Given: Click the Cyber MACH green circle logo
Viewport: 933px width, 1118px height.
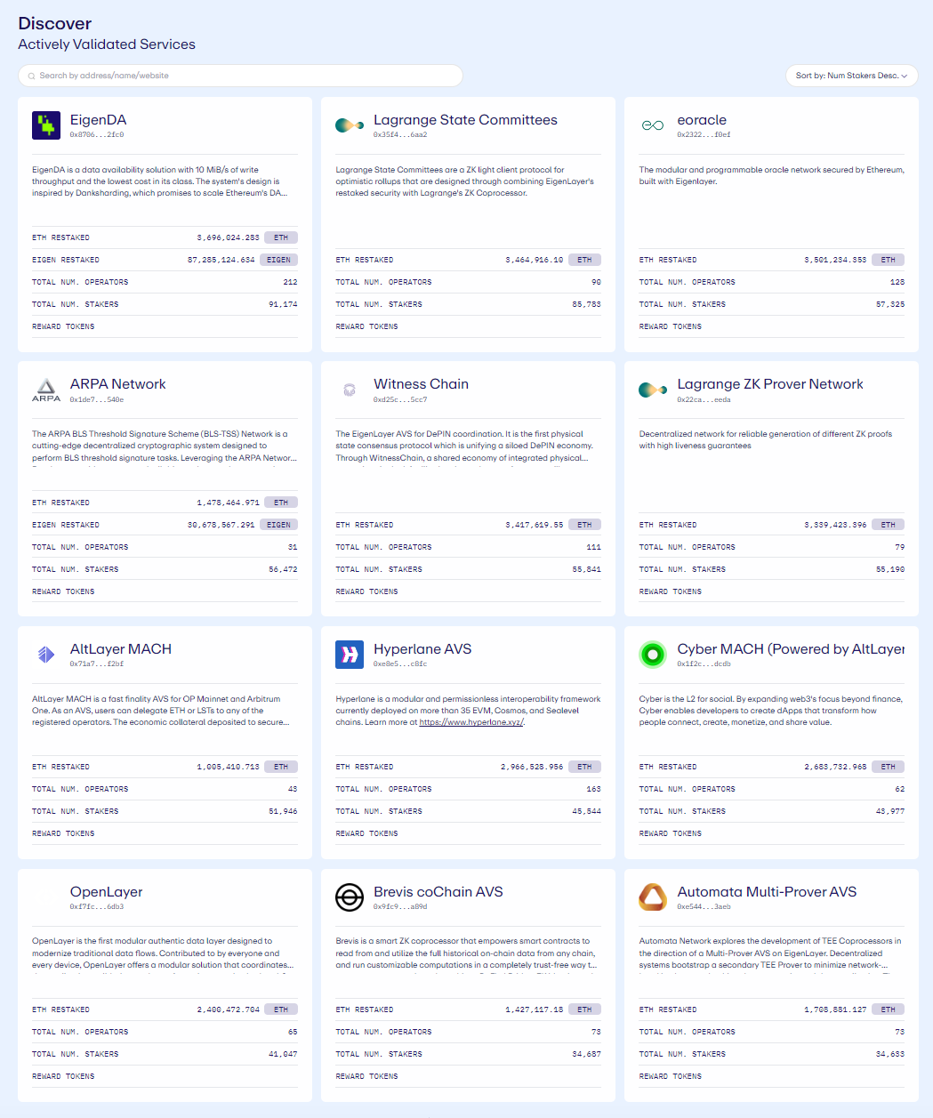Looking at the screenshot, I should tap(653, 655).
